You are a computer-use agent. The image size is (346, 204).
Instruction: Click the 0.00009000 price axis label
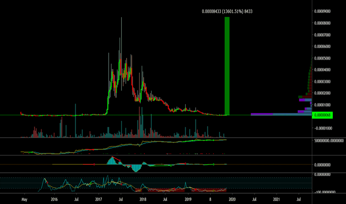click(322, 11)
